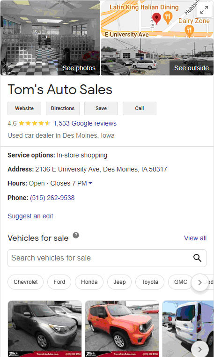
Task: Save Tom's Auto Sales with Save button
Action: (101, 108)
